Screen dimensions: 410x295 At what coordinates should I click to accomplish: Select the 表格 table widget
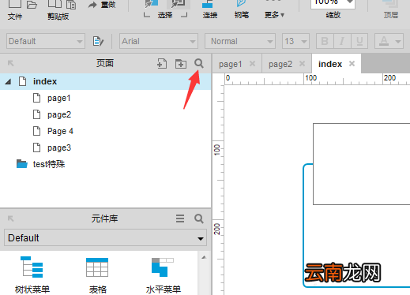click(97, 274)
